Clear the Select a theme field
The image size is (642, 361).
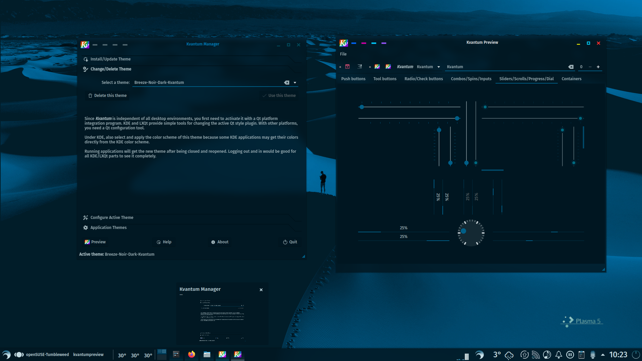click(x=287, y=83)
